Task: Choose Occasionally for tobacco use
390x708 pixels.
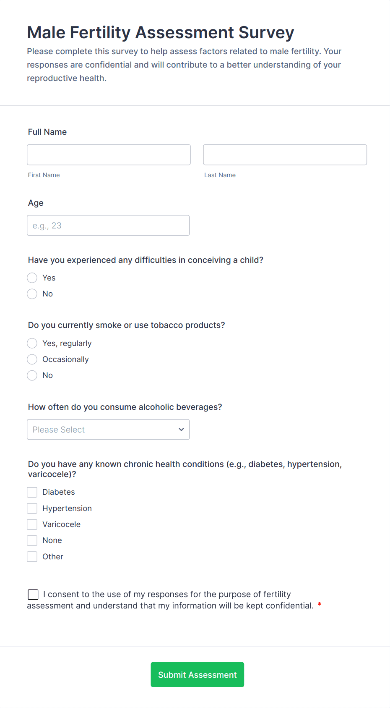Action: pyautogui.click(x=32, y=359)
